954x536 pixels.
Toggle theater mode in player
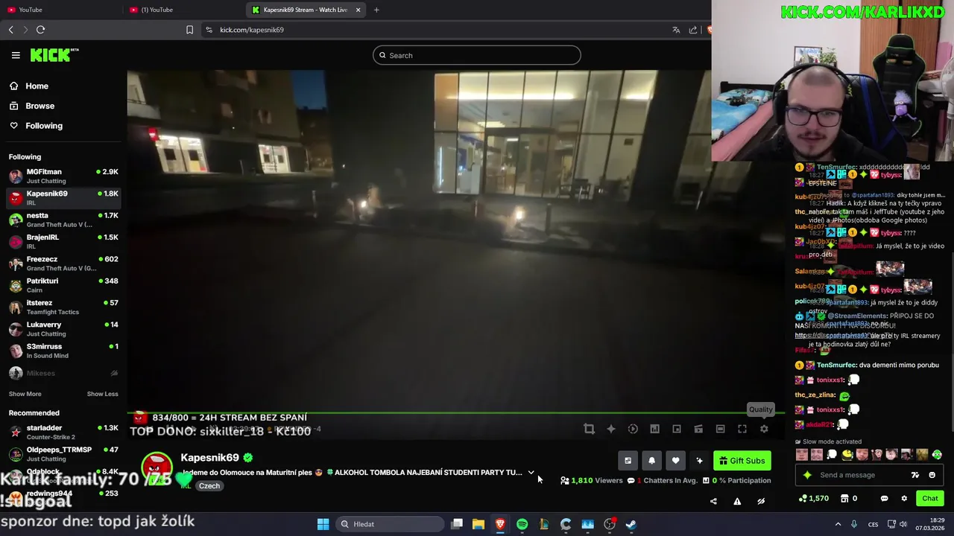(720, 429)
